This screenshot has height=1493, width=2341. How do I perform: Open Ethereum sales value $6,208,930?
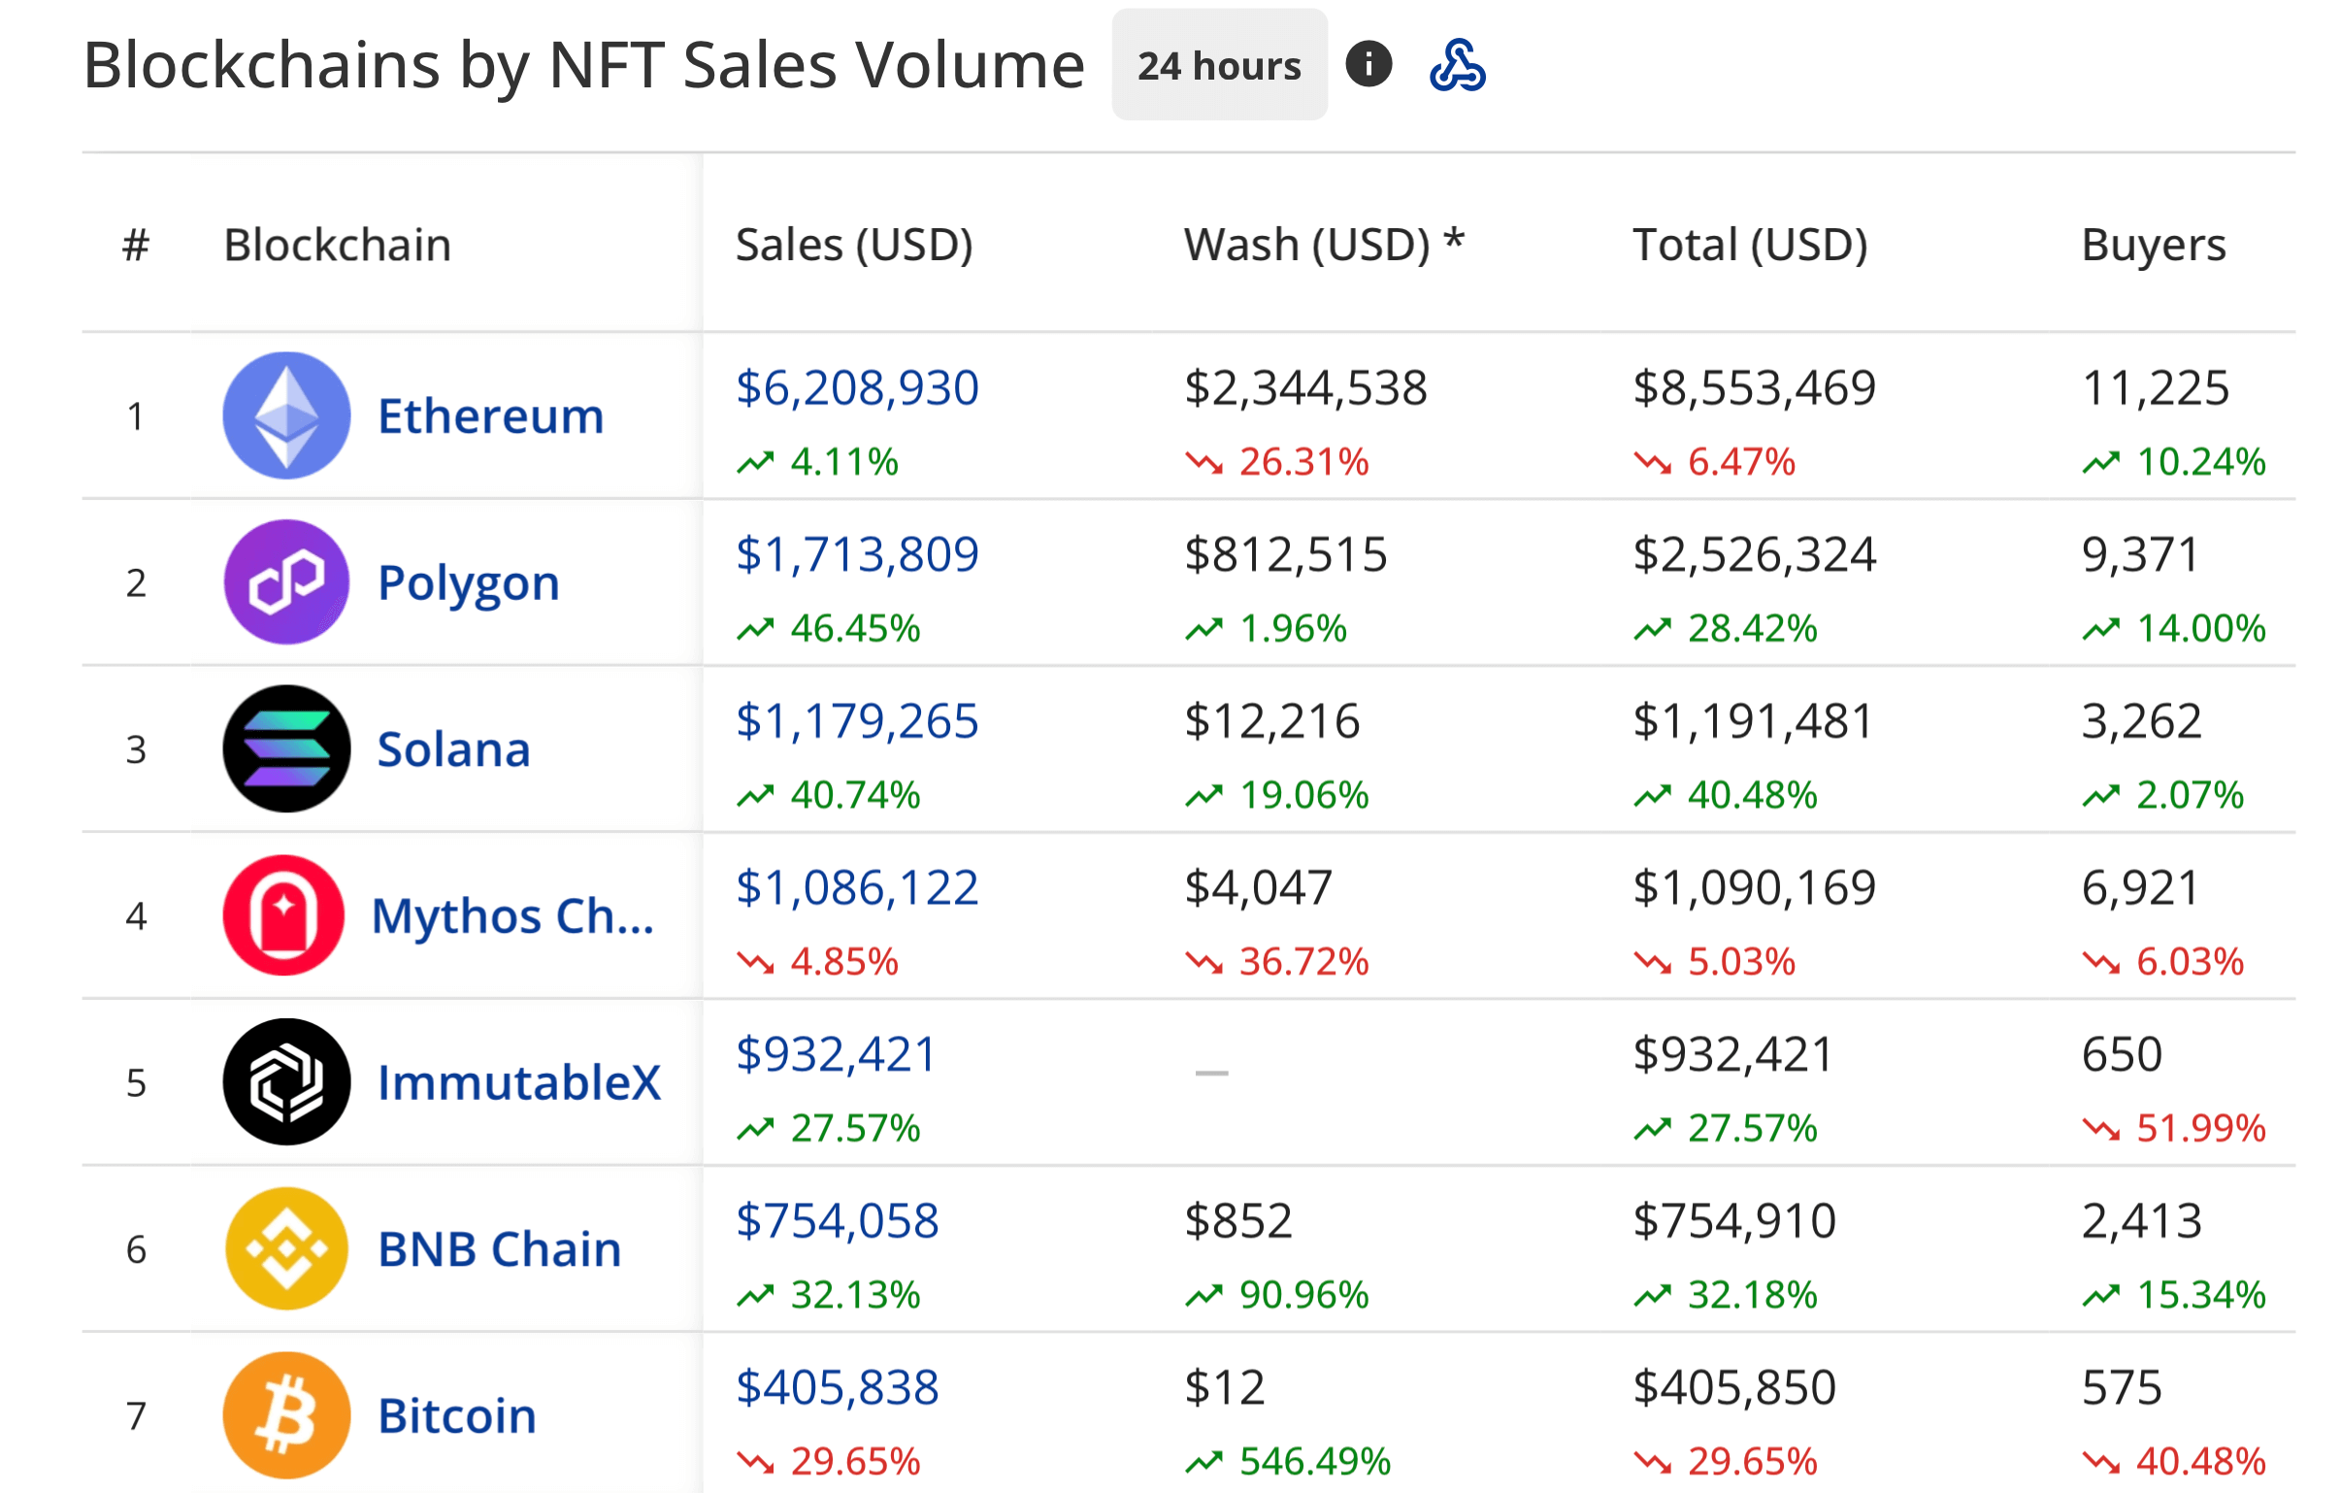(856, 387)
